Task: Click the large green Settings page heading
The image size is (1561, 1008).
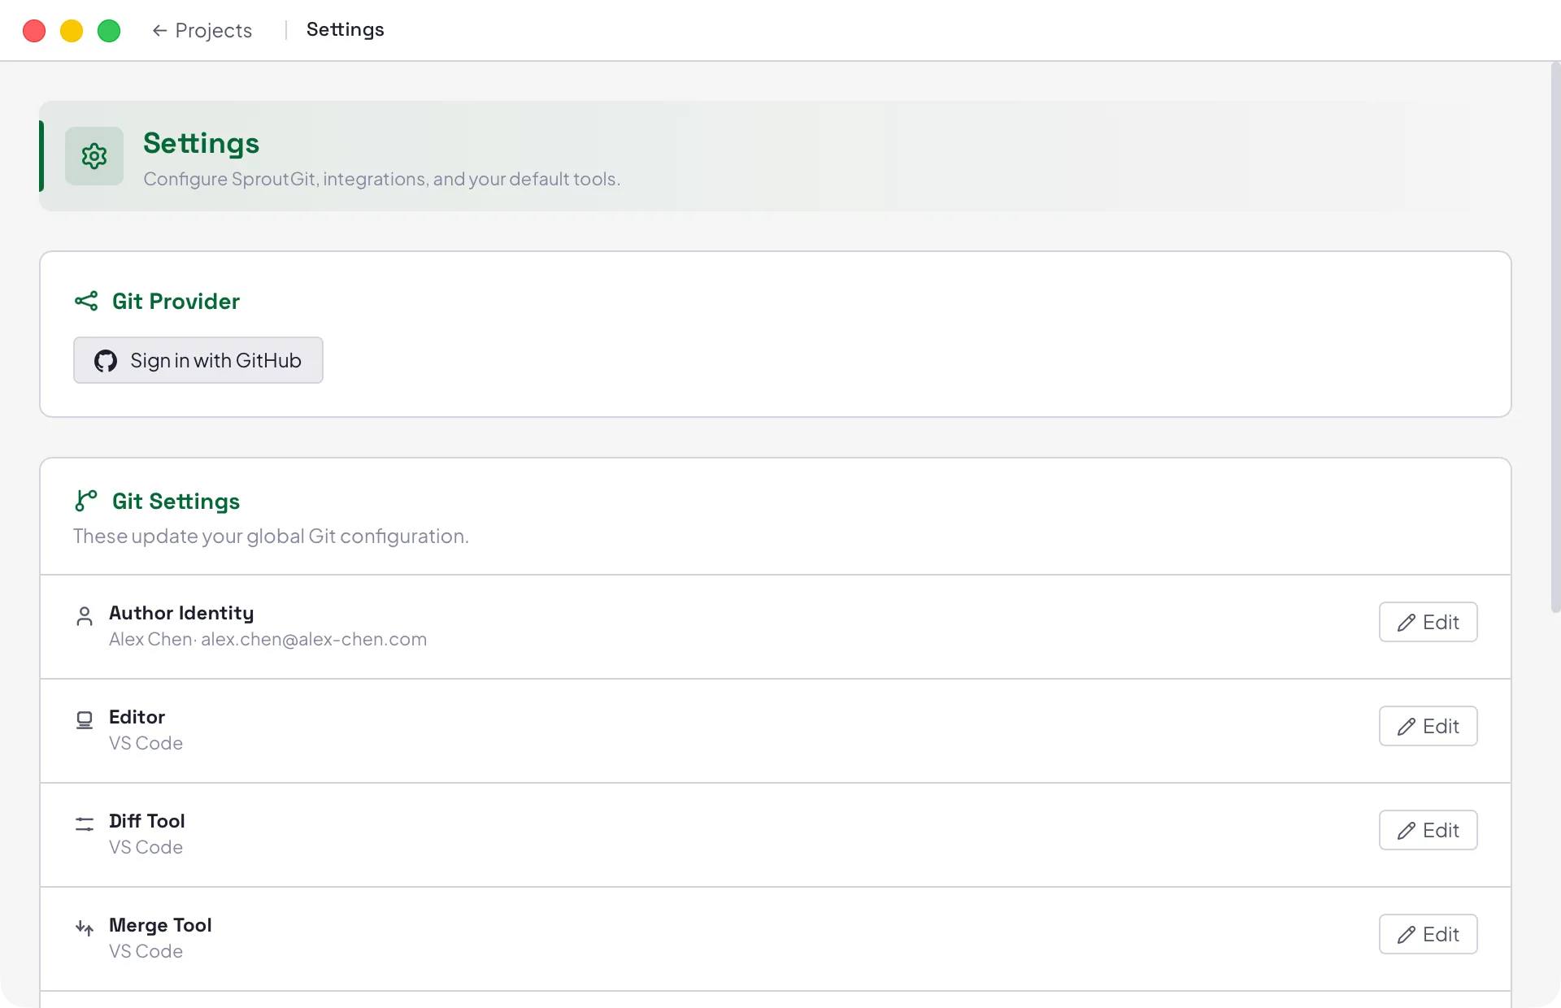Action: click(201, 143)
